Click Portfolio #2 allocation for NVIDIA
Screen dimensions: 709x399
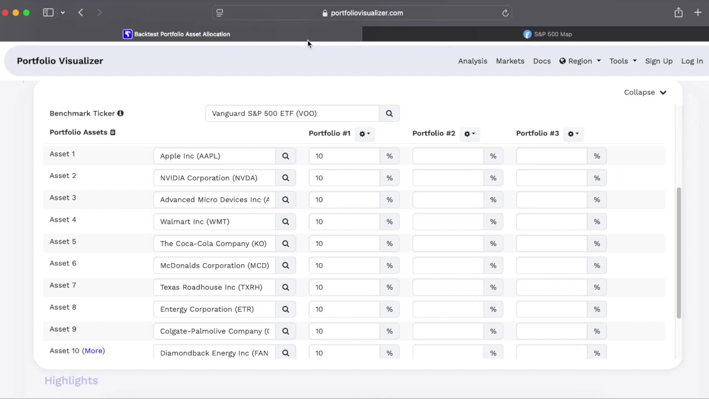[x=448, y=178]
